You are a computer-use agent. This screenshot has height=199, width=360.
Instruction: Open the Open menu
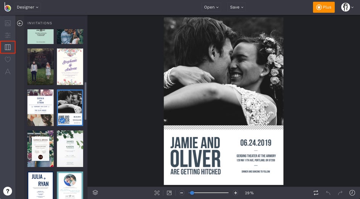pos(211,7)
